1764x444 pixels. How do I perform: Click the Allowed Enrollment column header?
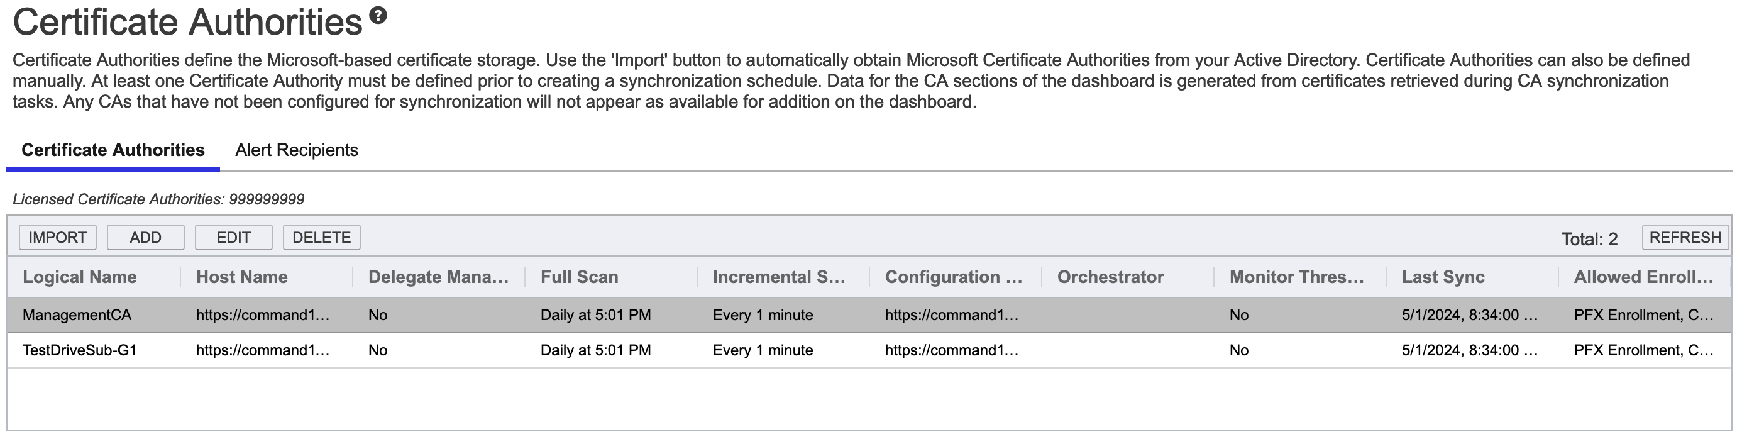1643,277
